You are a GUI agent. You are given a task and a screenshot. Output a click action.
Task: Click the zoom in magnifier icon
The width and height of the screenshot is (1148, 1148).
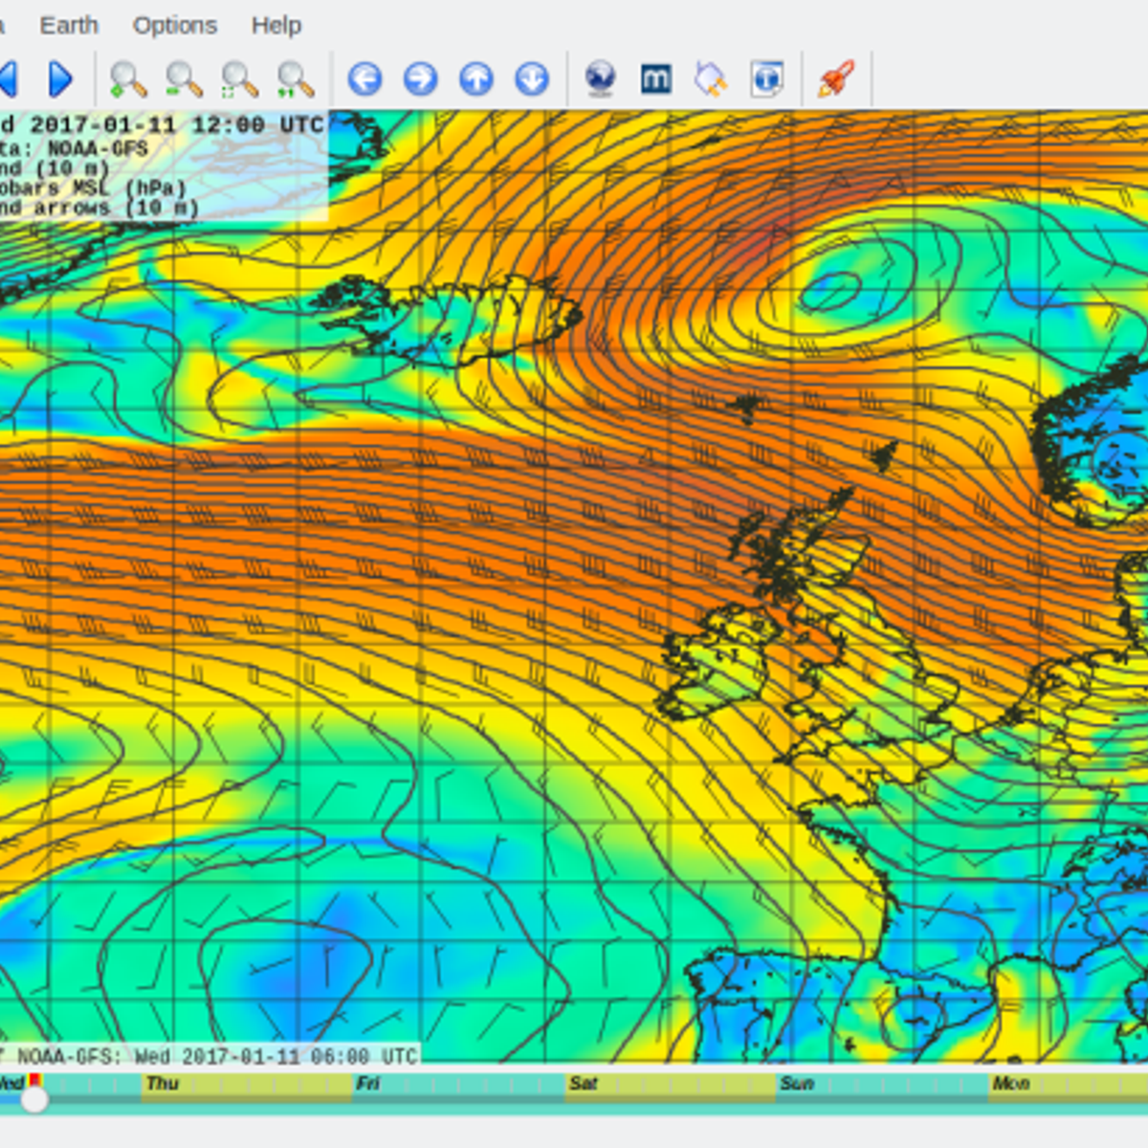127,79
